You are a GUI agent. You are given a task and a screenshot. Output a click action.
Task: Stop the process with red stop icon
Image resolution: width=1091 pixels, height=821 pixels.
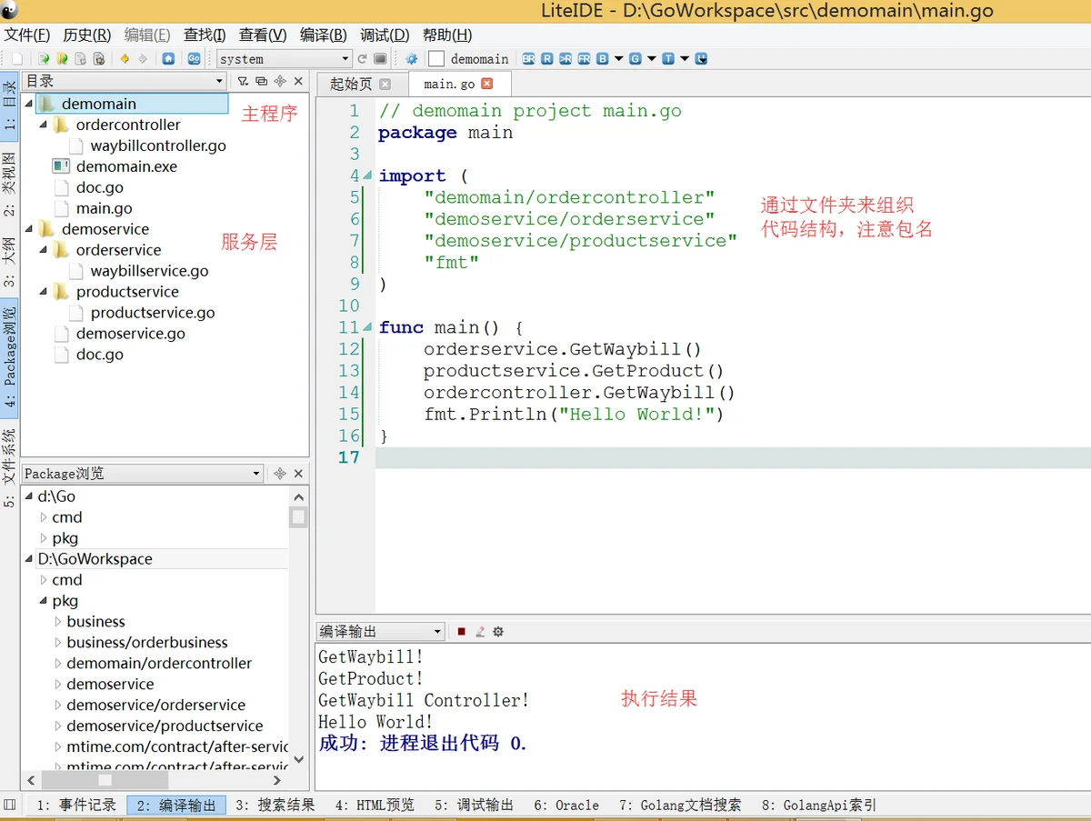click(462, 631)
